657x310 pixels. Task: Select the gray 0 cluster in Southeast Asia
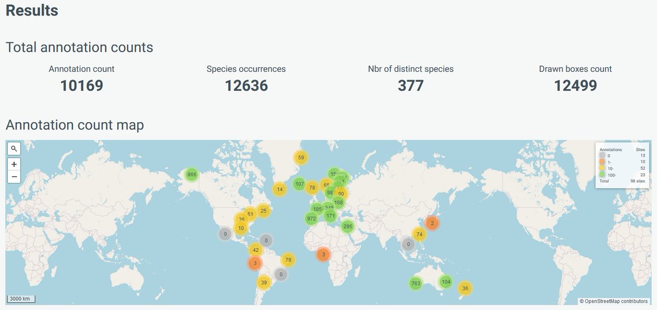point(408,244)
